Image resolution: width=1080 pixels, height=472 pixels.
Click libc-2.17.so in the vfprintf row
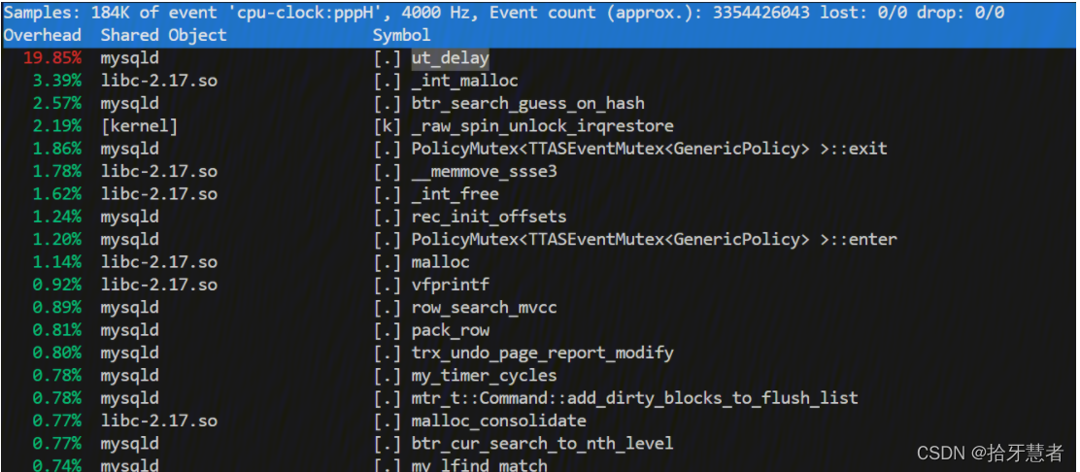158,285
